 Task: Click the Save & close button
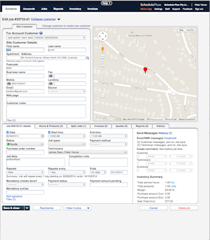13,208
